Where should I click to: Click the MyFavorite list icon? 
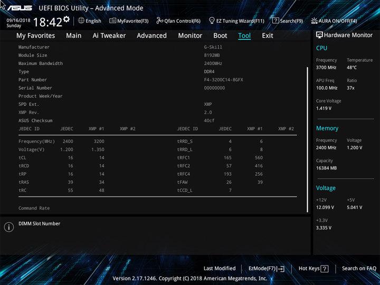(x=112, y=21)
